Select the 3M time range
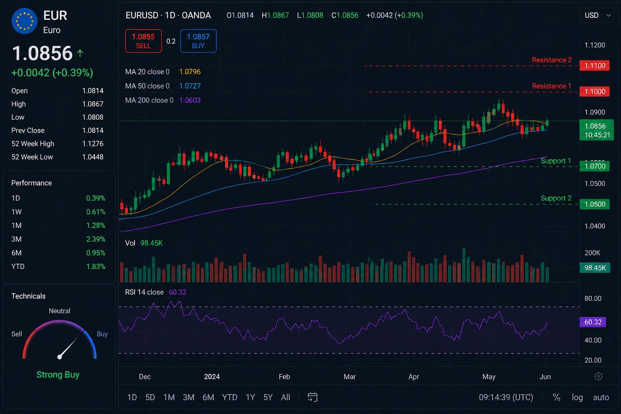The height and width of the screenshot is (414, 621). (x=188, y=397)
